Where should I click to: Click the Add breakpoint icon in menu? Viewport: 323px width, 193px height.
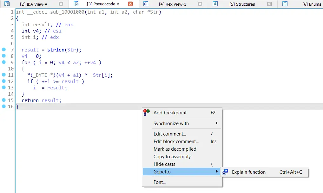point(147,112)
